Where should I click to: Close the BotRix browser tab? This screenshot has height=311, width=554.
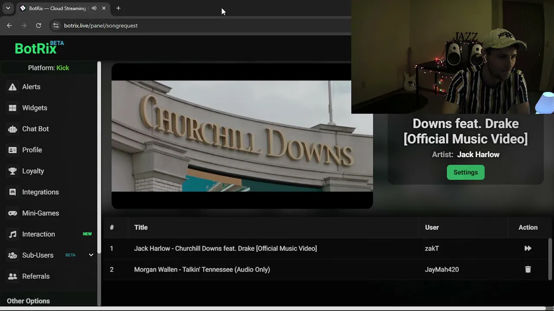104,8
